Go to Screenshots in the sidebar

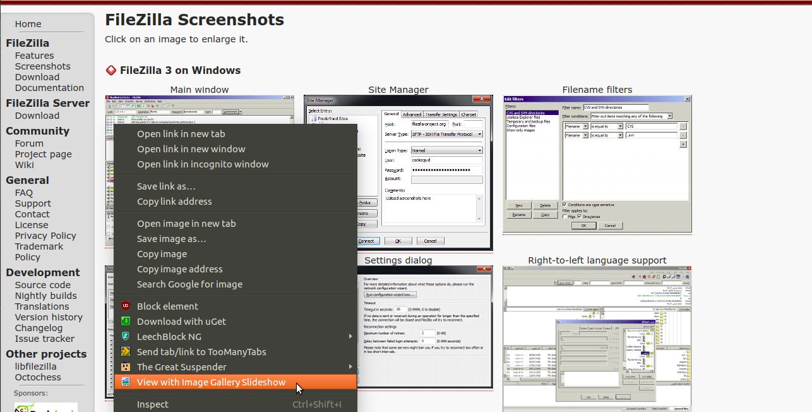[x=43, y=66]
